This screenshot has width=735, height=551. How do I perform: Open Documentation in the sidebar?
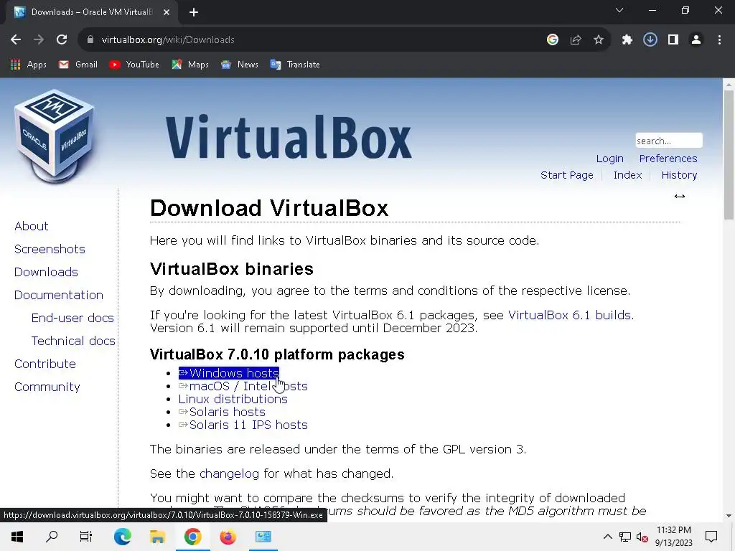[x=59, y=295]
